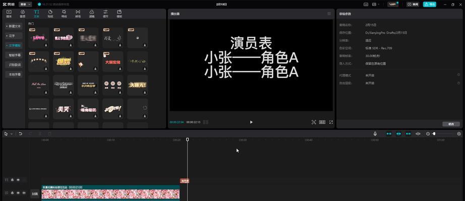Download the LOVE text template
The height and width of the screenshot is (201, 465).
click(x=46, y=45)
